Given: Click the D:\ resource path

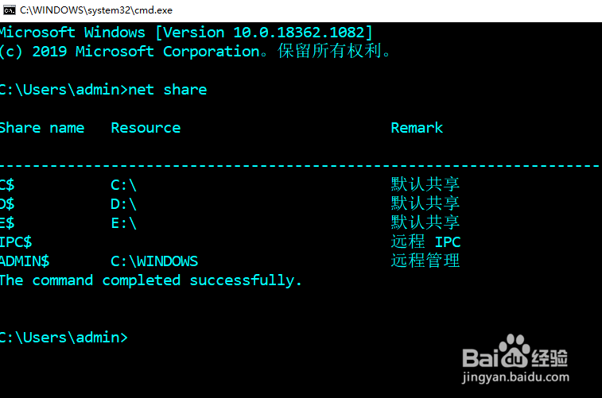Looking at the screenshot, I should click(x=123, y=204).
